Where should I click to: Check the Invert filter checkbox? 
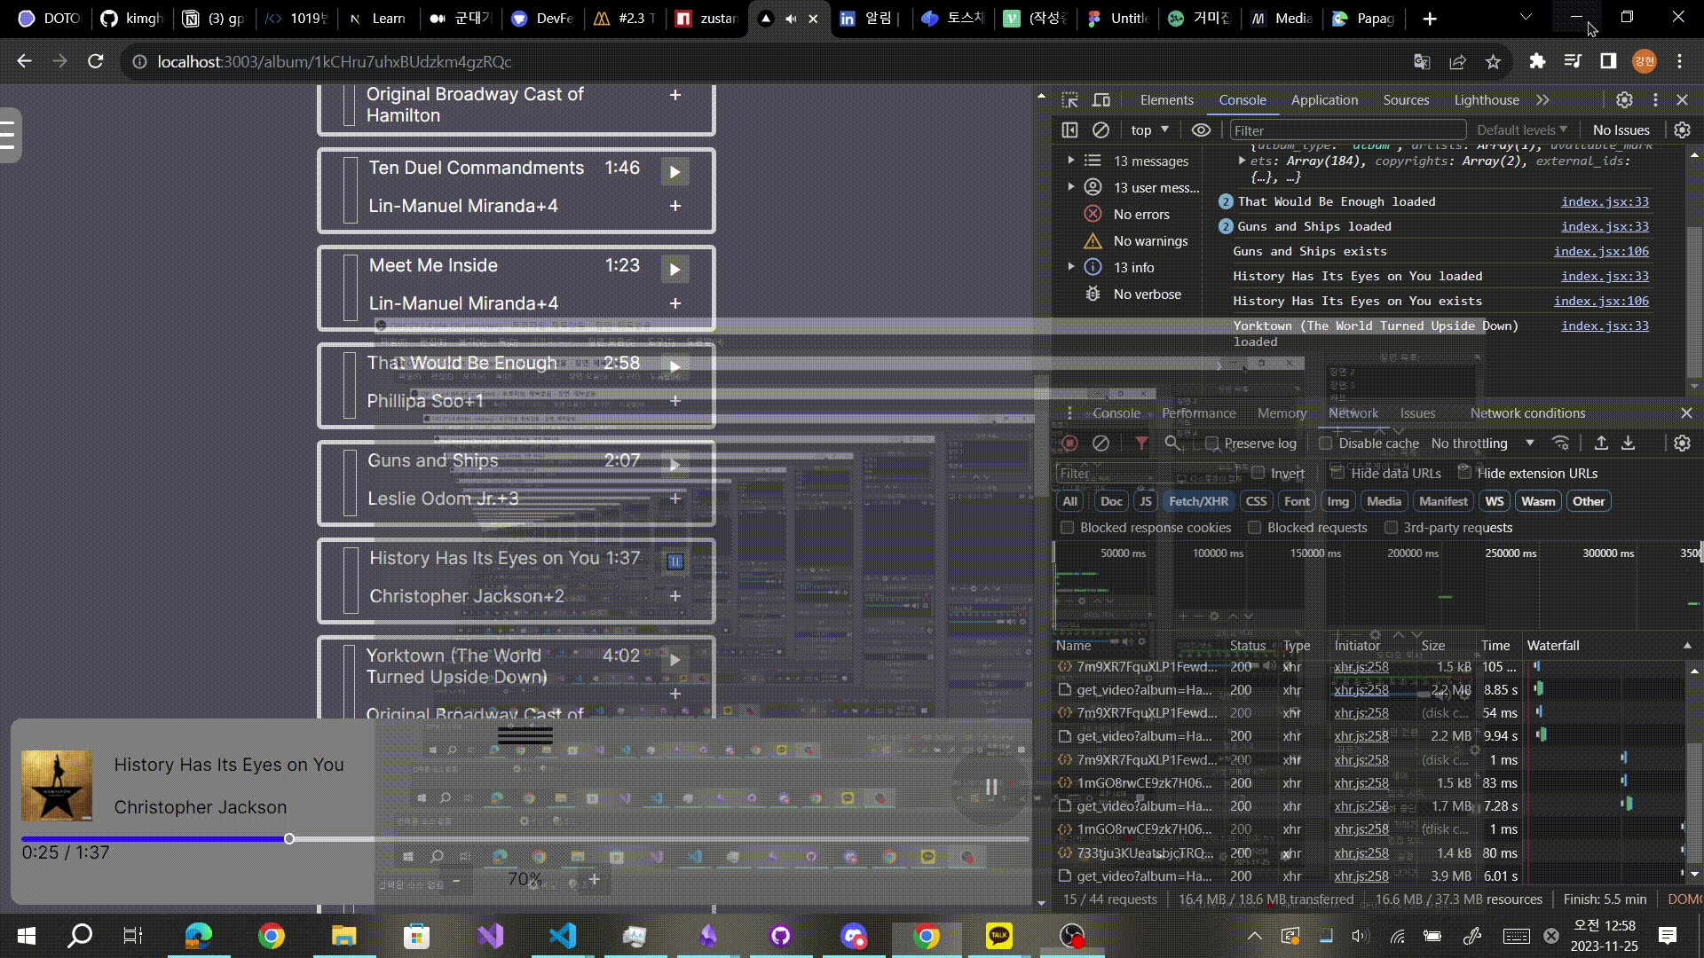click(x=1258, y=473)
